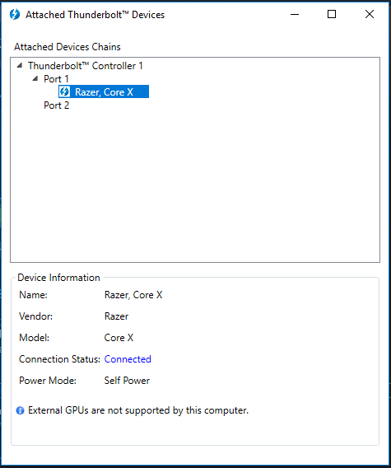The width and height of the screenshot is (391, 468).
Task: Minimize the Attached Thunderbolt Devices window
Action: click(x=295, y=14)
